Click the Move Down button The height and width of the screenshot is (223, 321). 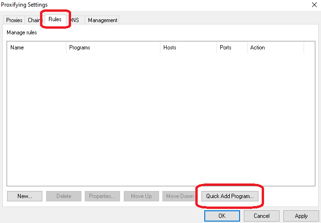(179, 196)
